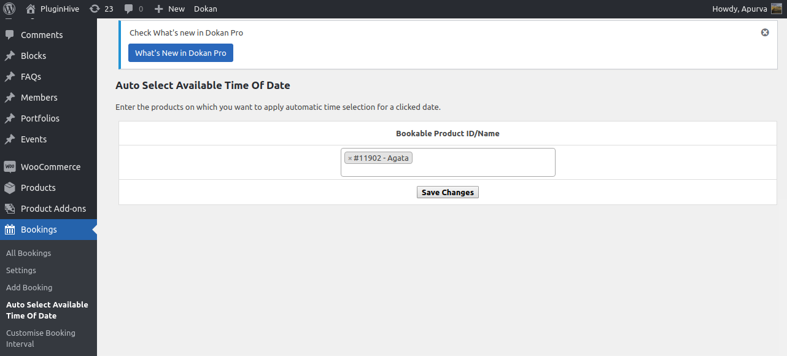The height and width of the screenshot is (356, 787).
Task: Remove the #11902 - Agata tag
Action: tap(350, 158)
